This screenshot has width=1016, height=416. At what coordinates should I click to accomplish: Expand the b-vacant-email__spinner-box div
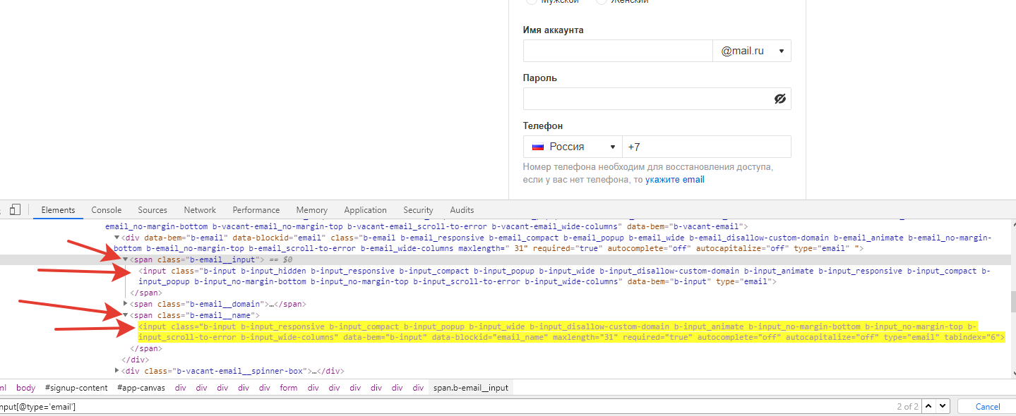117,371
